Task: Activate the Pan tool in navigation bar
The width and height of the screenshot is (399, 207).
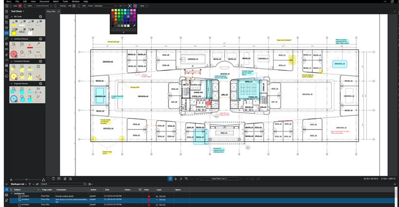Action: coord(170,179)
